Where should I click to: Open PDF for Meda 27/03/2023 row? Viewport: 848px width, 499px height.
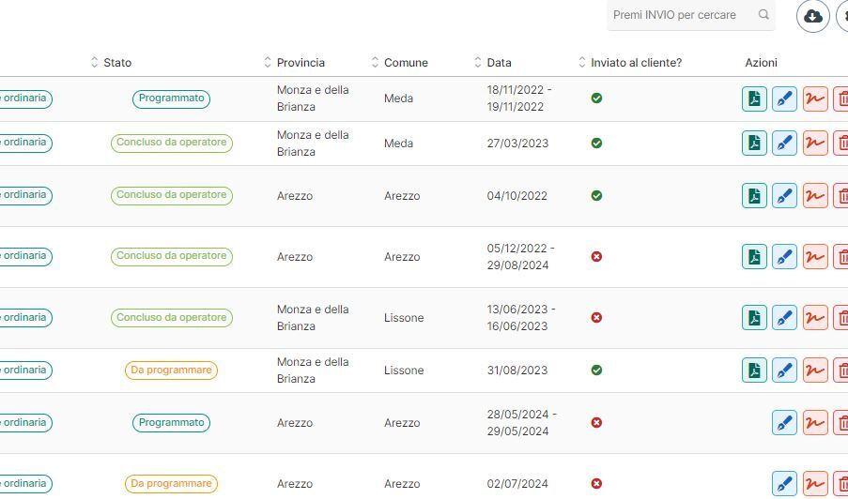click(x=754, y=144)
